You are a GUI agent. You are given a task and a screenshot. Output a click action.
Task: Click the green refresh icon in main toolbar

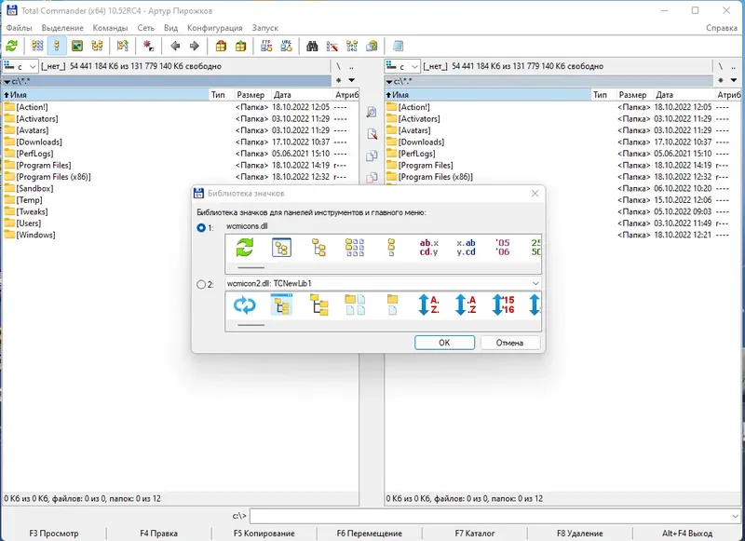click(x=11, y=46)
